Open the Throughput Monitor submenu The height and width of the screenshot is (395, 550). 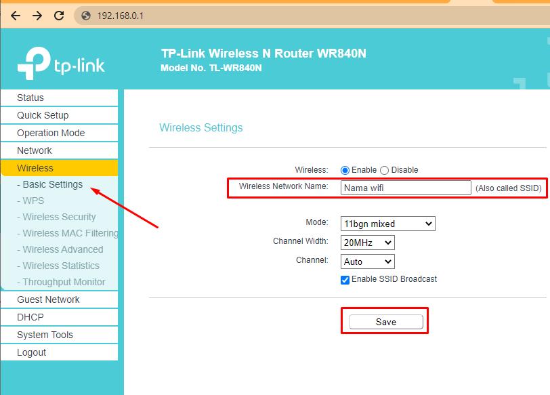61,282
